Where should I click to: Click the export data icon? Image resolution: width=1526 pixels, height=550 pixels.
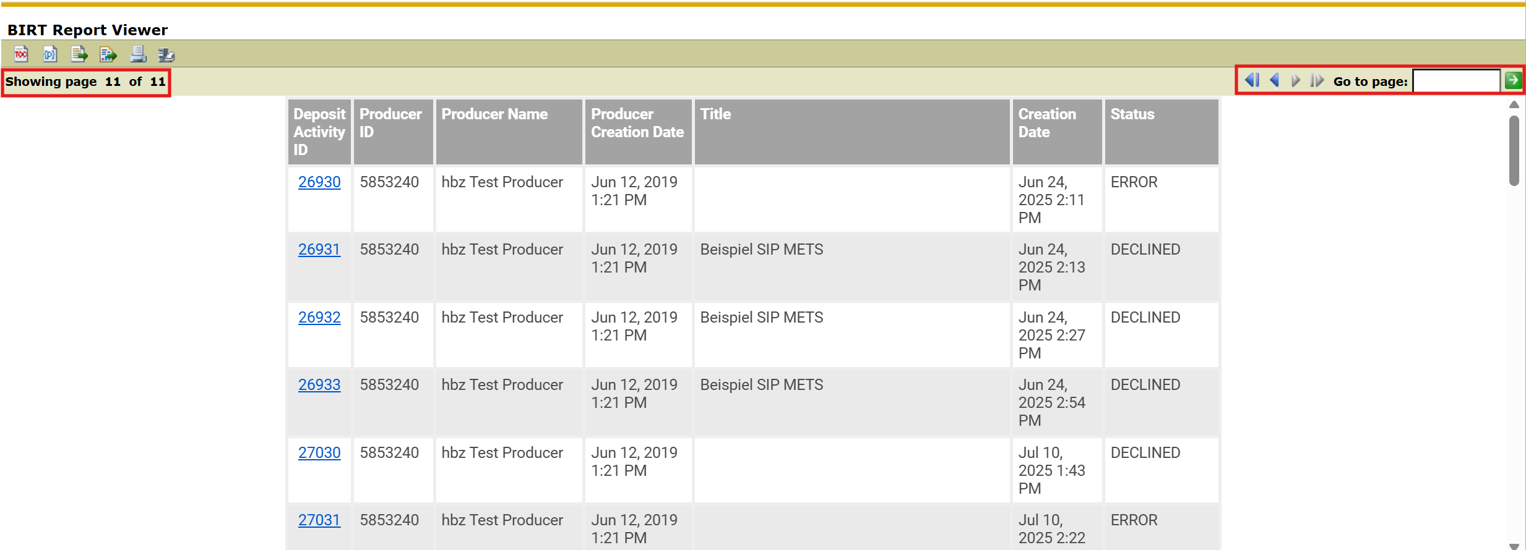79,54
